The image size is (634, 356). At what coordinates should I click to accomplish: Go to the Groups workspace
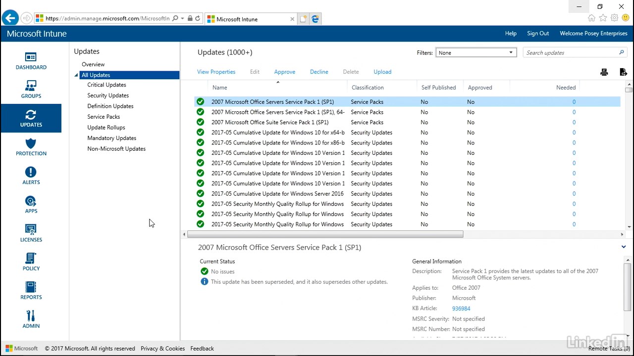click(x=31, y=89)
